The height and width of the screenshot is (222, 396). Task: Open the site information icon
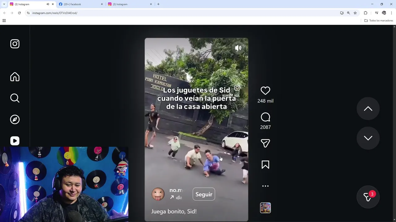pos(28,13)
